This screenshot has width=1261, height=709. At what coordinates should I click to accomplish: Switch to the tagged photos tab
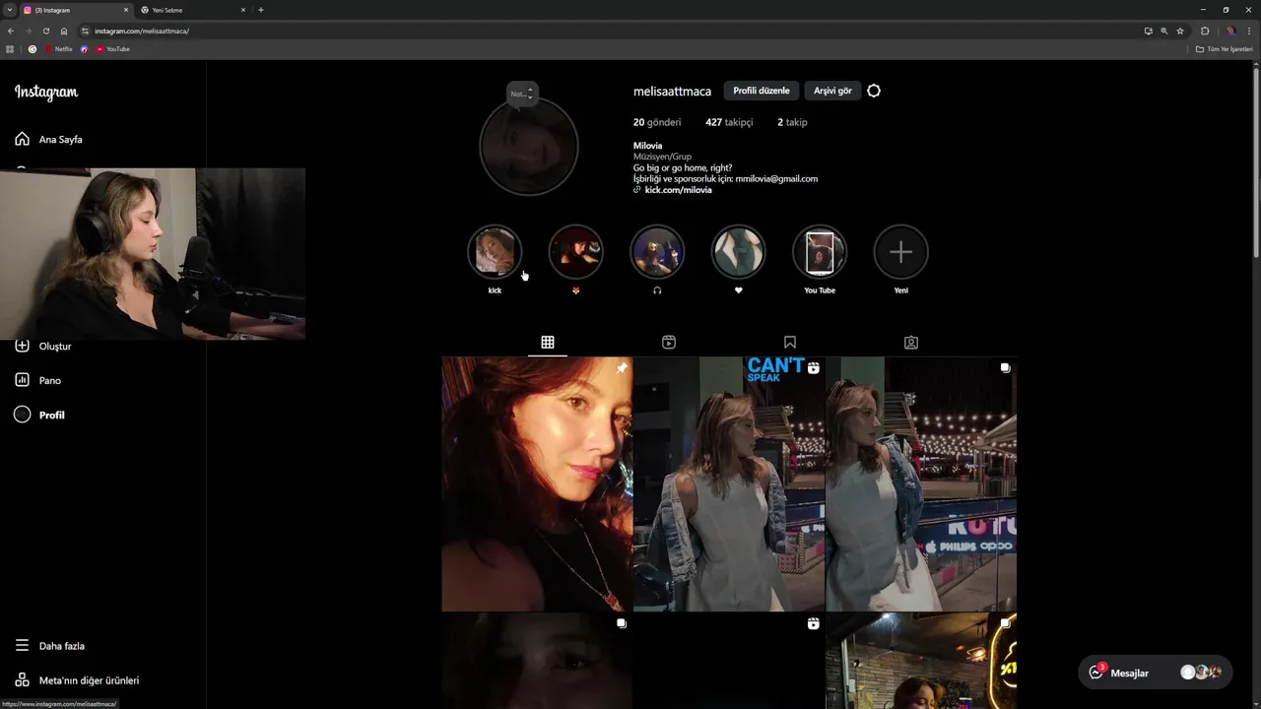pos(911,343)
